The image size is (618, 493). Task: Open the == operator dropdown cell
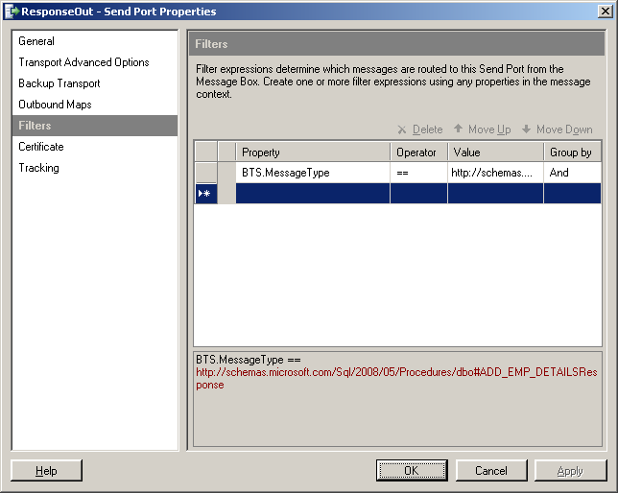click(x=418, y=173)
